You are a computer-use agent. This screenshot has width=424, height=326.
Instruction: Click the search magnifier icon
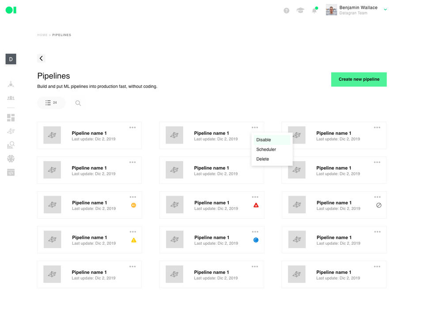78,103
